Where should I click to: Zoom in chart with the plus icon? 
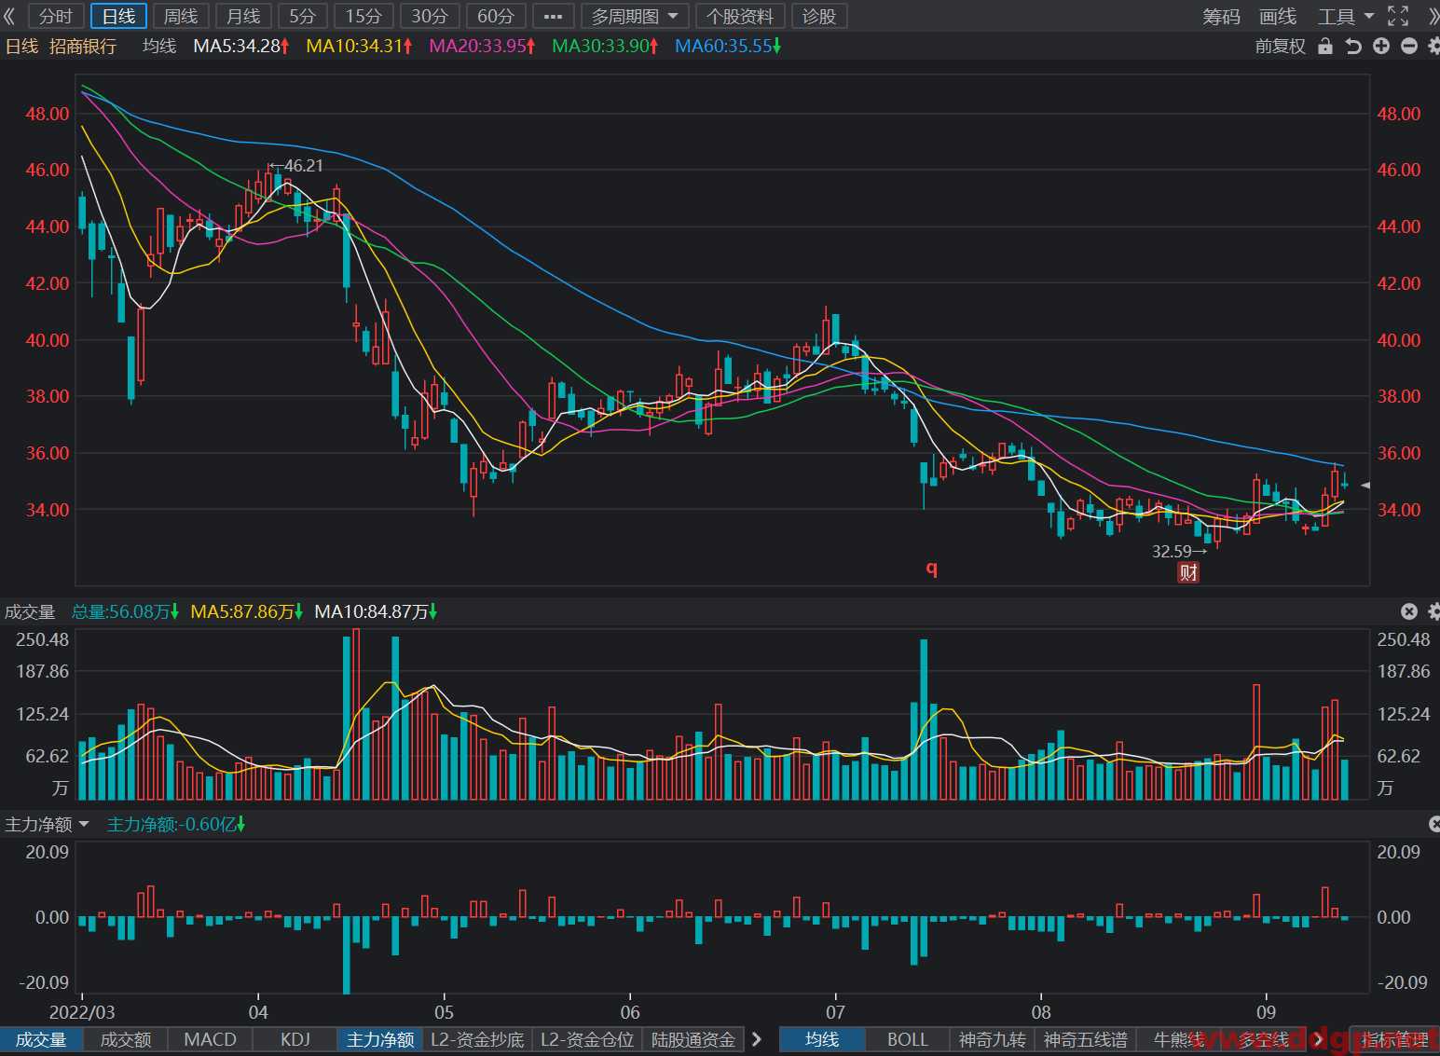pos(1381,46)
